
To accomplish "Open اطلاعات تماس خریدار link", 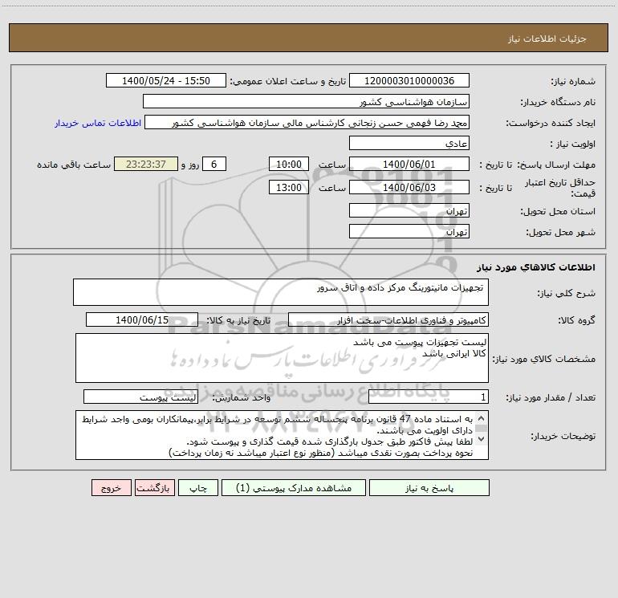I will [98, 123].
